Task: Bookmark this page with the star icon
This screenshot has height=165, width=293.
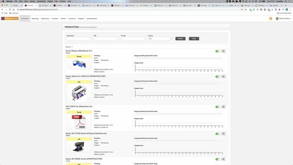Action: point(246,9)
